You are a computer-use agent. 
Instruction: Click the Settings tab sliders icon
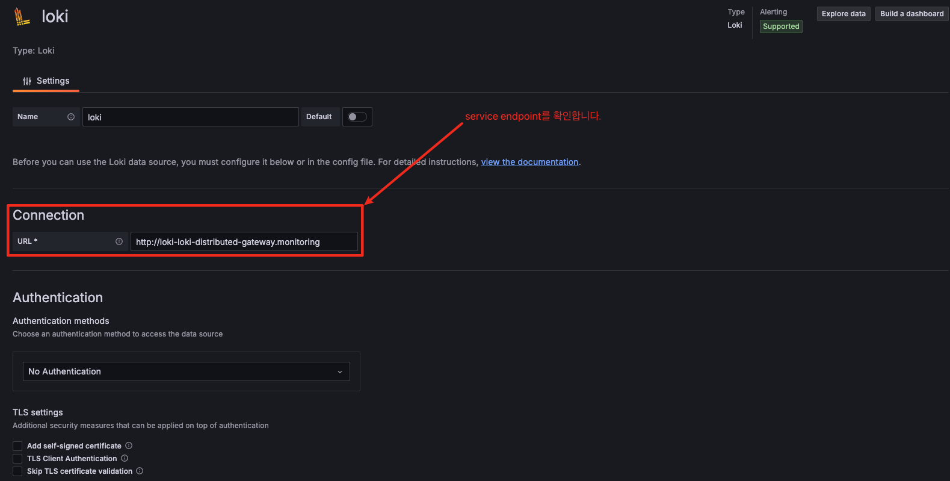(x=27, y=81)
